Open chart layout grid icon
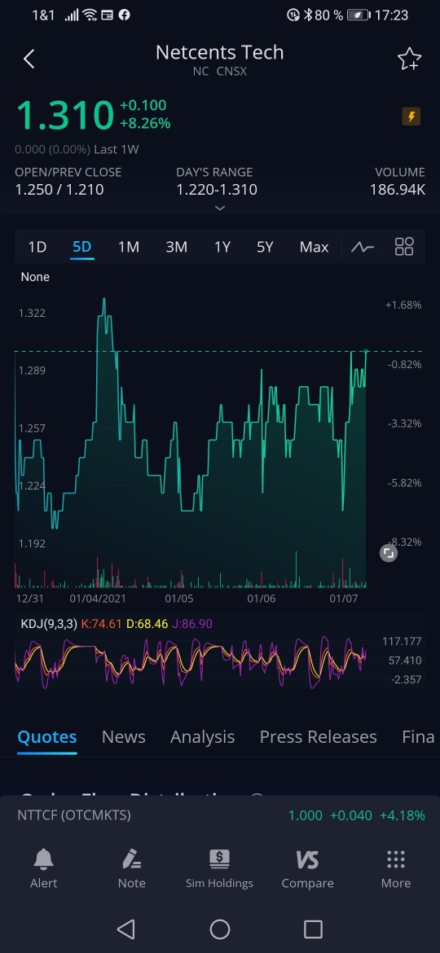This screenshot has width=440, height=953. point(404,247)
